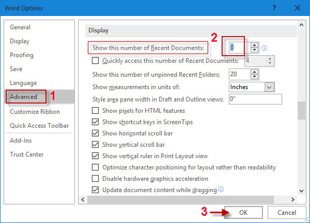Decrease unpinned Recent Folders count
Viewport: 310px width, 223px height.
(255, 77)
